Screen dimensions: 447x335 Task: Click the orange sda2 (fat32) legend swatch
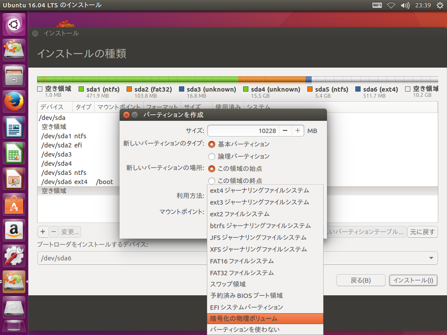129,89
